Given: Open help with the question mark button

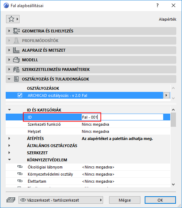Looking at the screenshot, I should [x=157, y=5].
